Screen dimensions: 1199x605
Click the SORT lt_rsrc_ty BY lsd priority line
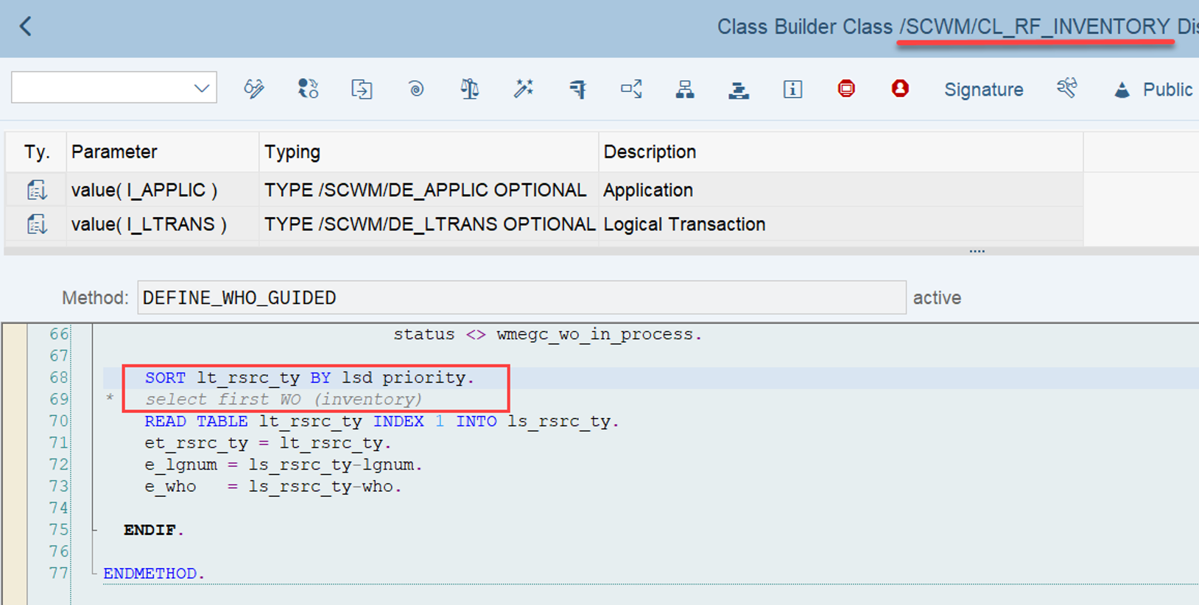[309, 378]
